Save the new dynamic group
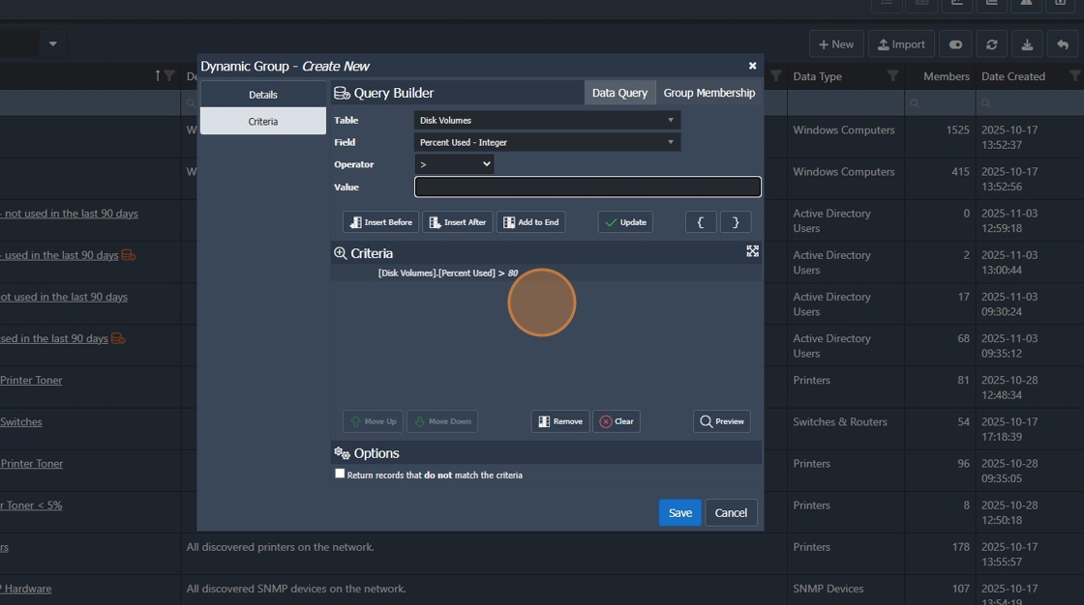Viewport: 1084px width, 605px height. click(679, 512)
